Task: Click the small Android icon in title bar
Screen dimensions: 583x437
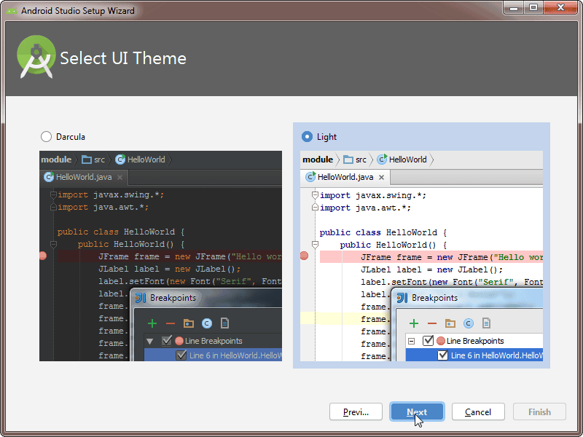Action: point(12,11)
